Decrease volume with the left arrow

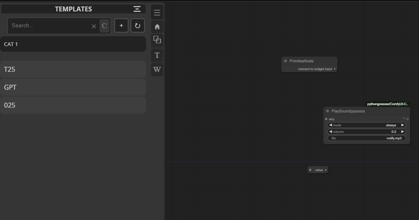[330, 132]
